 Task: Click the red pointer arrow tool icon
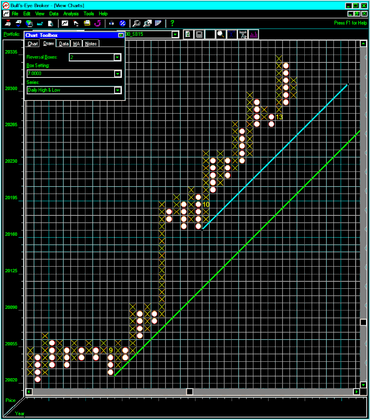[x=76, y=23]
